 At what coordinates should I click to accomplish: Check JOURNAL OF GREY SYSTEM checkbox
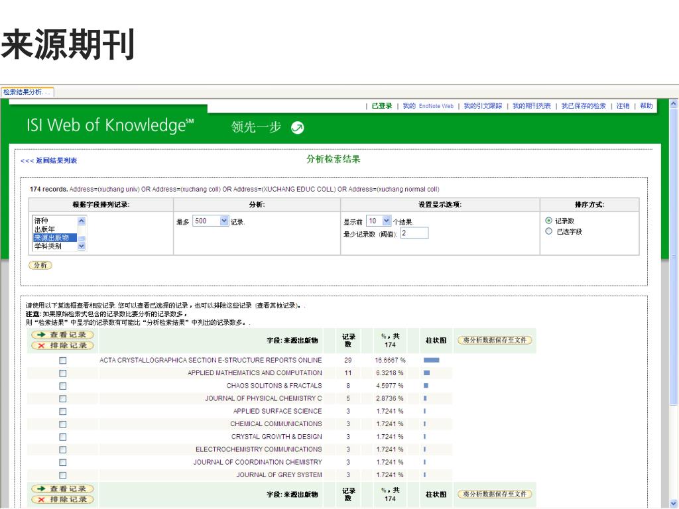(x=63, y=475)
